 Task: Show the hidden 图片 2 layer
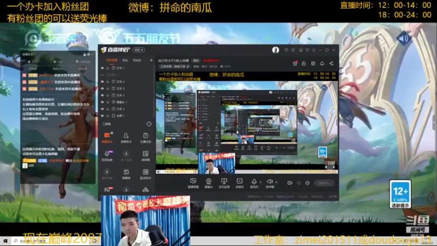click(x=102, y=75)
